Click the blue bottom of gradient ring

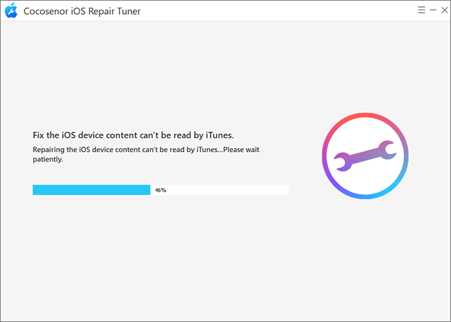point(365,196)
